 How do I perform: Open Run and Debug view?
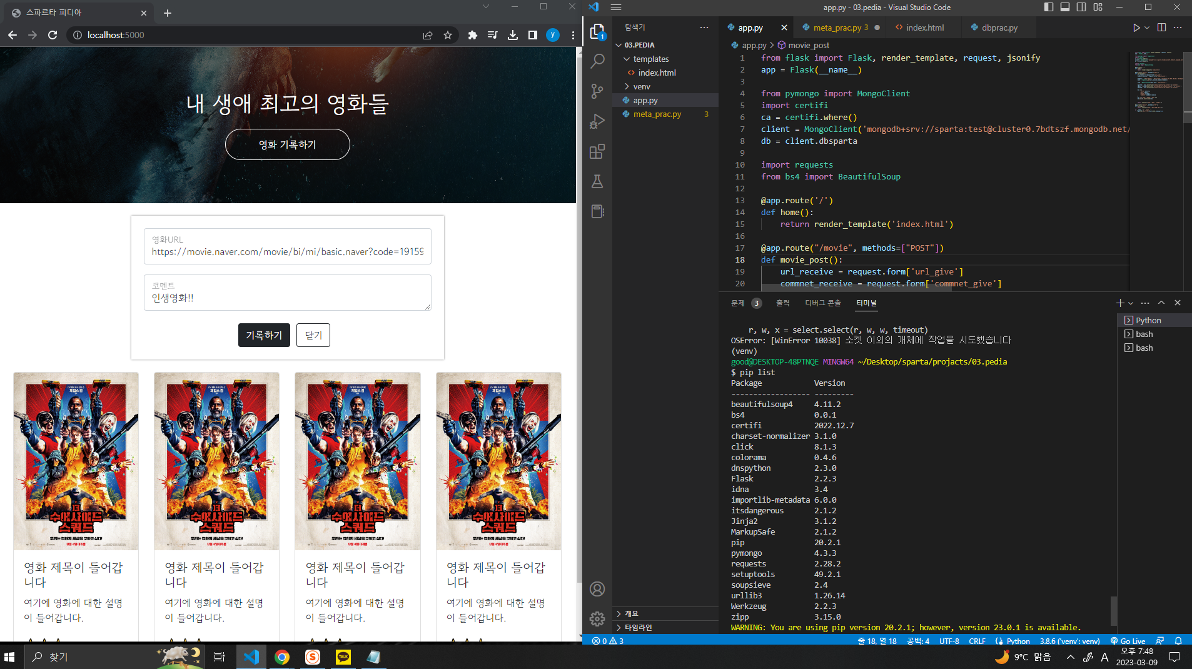tap(597, 121)
